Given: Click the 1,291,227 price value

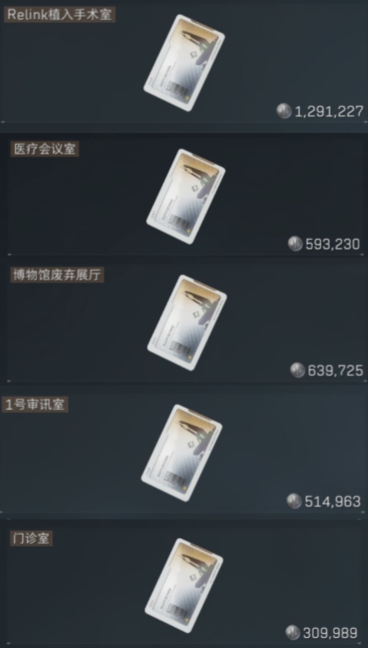Looking at the screenshot, I should coord(329,111).
